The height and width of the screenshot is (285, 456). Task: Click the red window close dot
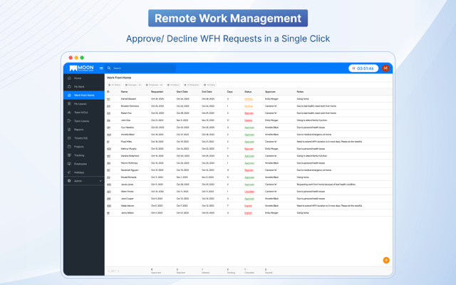[71, 58]
